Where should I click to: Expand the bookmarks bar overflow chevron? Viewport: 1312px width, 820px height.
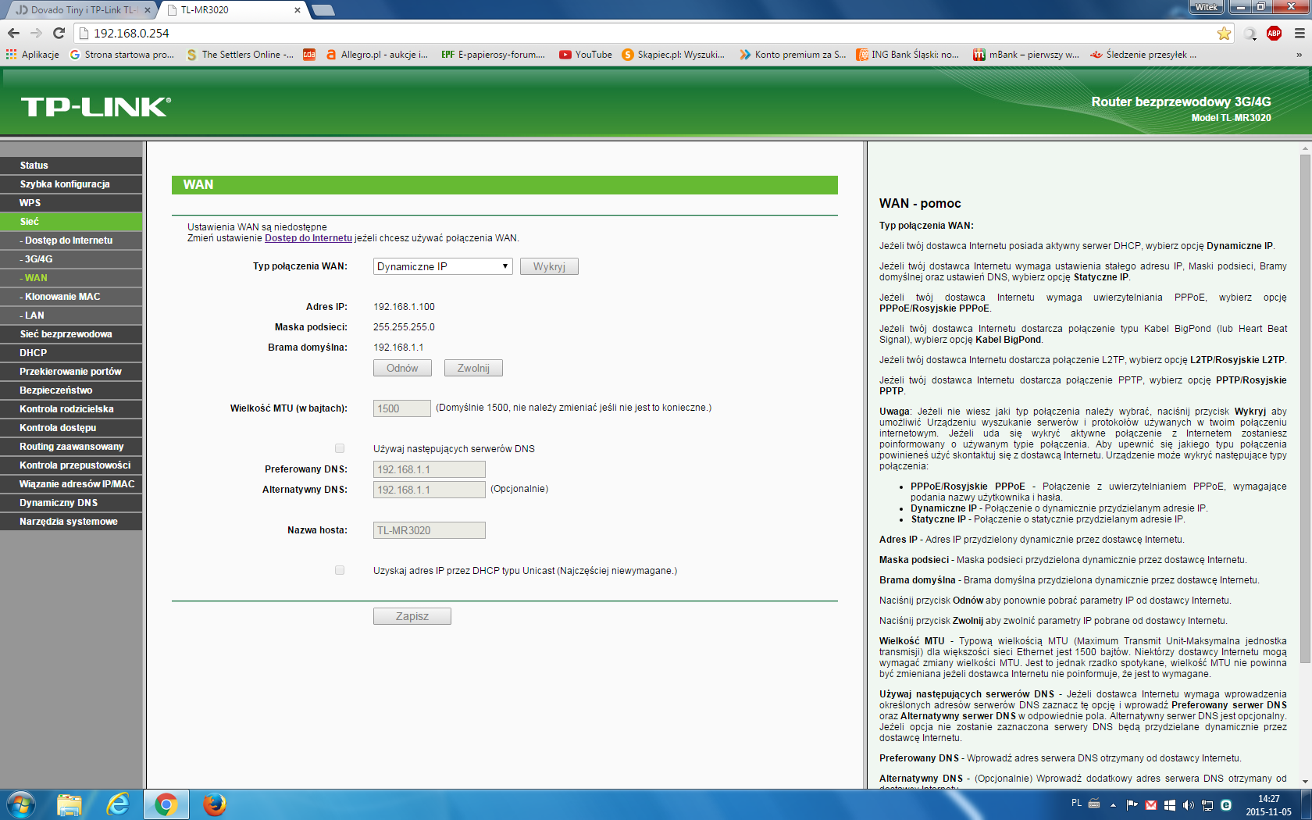(1299, 55)
